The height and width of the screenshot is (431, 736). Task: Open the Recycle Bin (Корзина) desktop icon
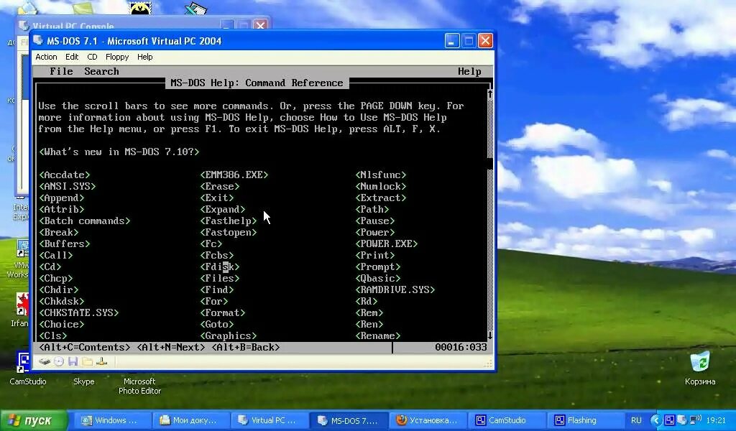[x=699, y=362]
